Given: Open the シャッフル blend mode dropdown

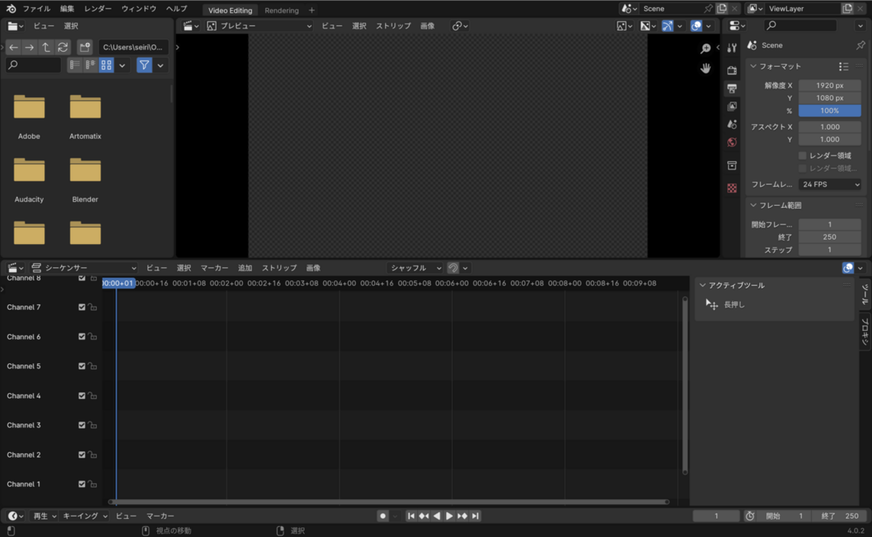Looking at the screenshot, I should tap(415, 267).
